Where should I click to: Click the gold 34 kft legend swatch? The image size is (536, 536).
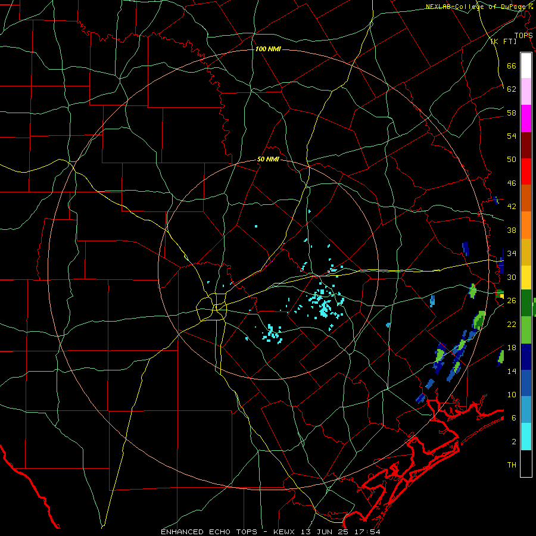tap(526, 252)
